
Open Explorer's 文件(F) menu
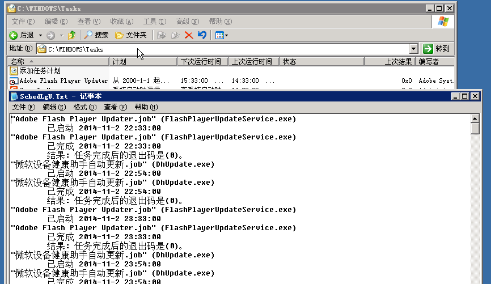coord(23,22)
